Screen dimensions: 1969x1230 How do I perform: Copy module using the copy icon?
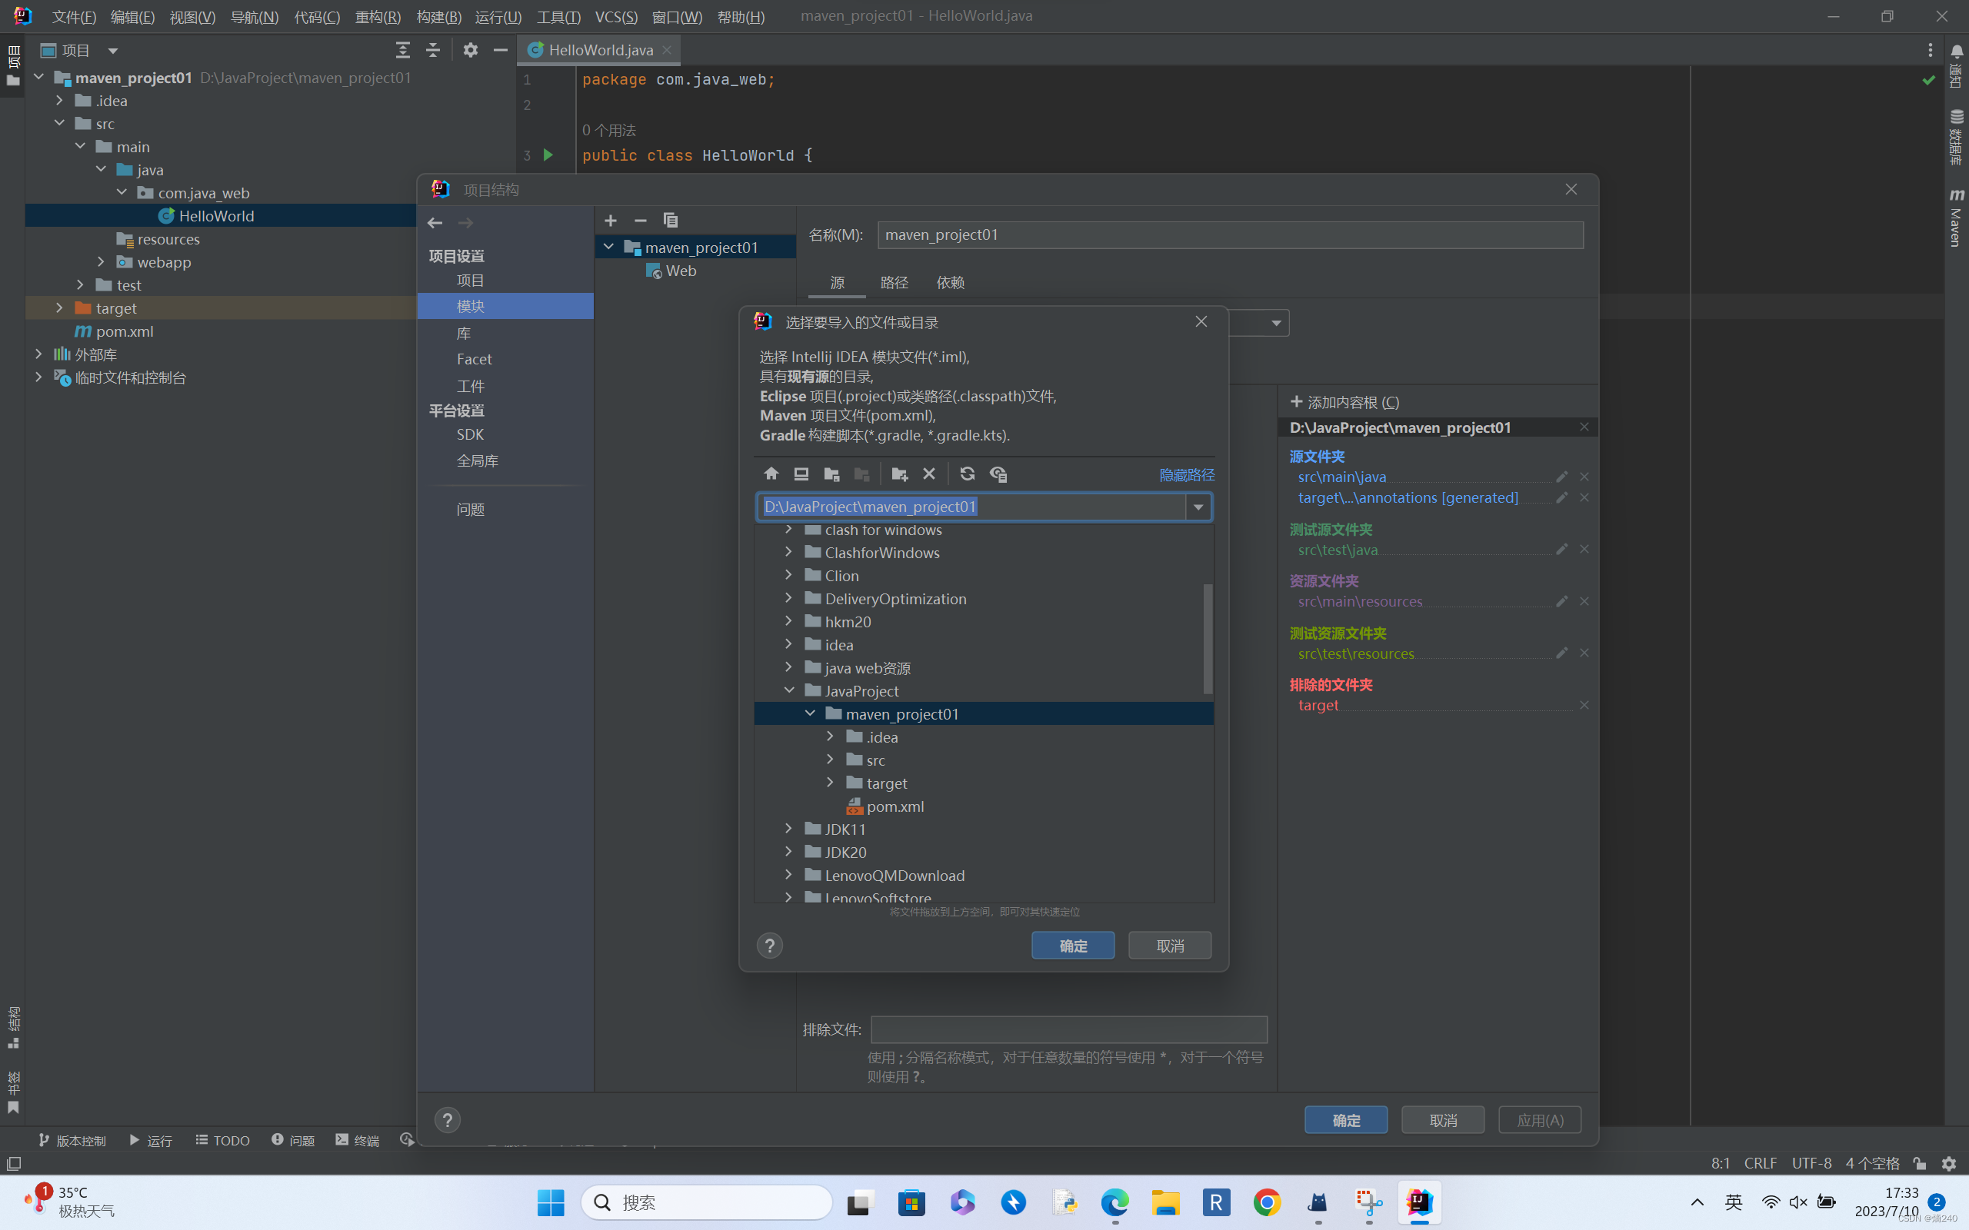(671, 221)
